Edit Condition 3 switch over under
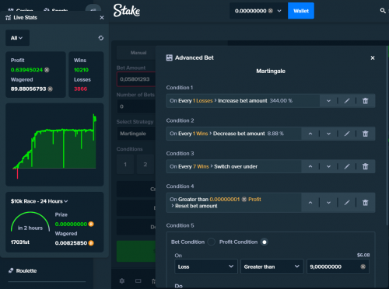Screen dimensions: 389x289 pyautogui.click(x=347, y=166)
